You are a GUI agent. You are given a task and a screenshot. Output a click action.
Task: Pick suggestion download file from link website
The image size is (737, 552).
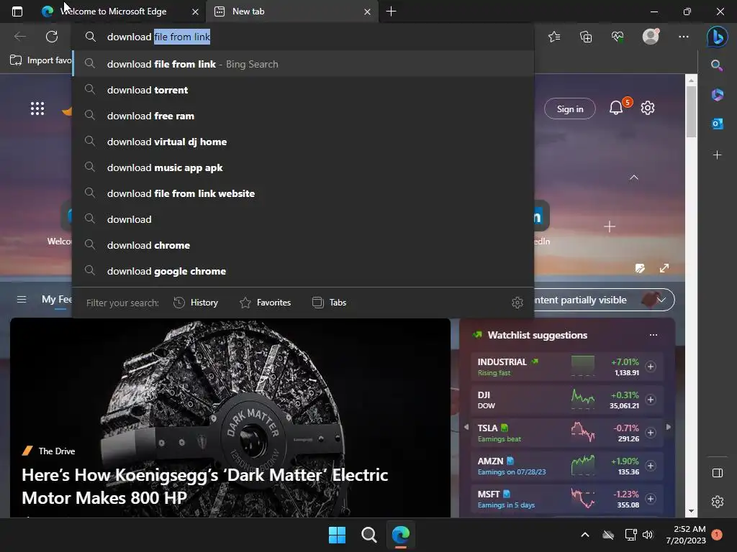(x=303, y=193)
